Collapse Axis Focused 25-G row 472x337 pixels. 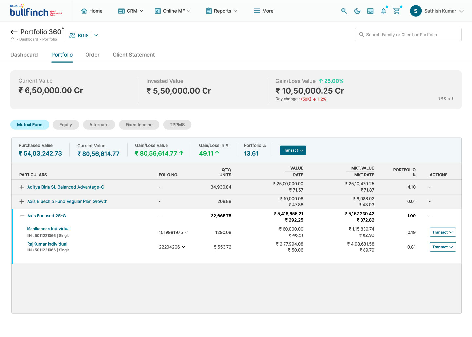tap(22, 216)
